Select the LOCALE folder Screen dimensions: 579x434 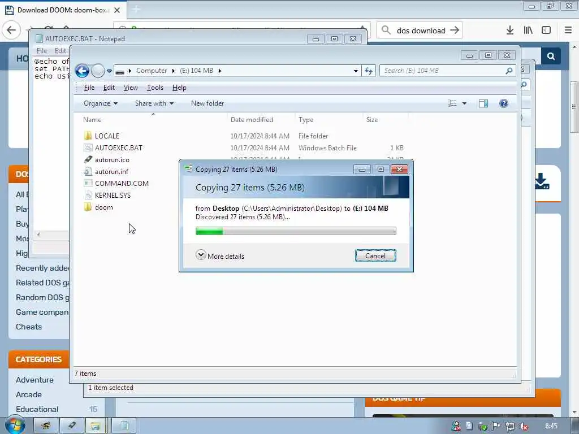coord(107,136)
